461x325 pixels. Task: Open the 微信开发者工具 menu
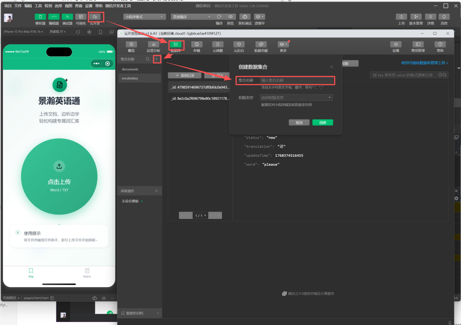pyautogui.click(x=118, y=6)
